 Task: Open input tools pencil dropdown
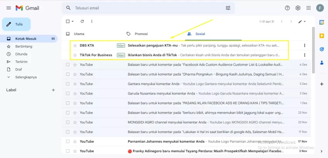302,22
